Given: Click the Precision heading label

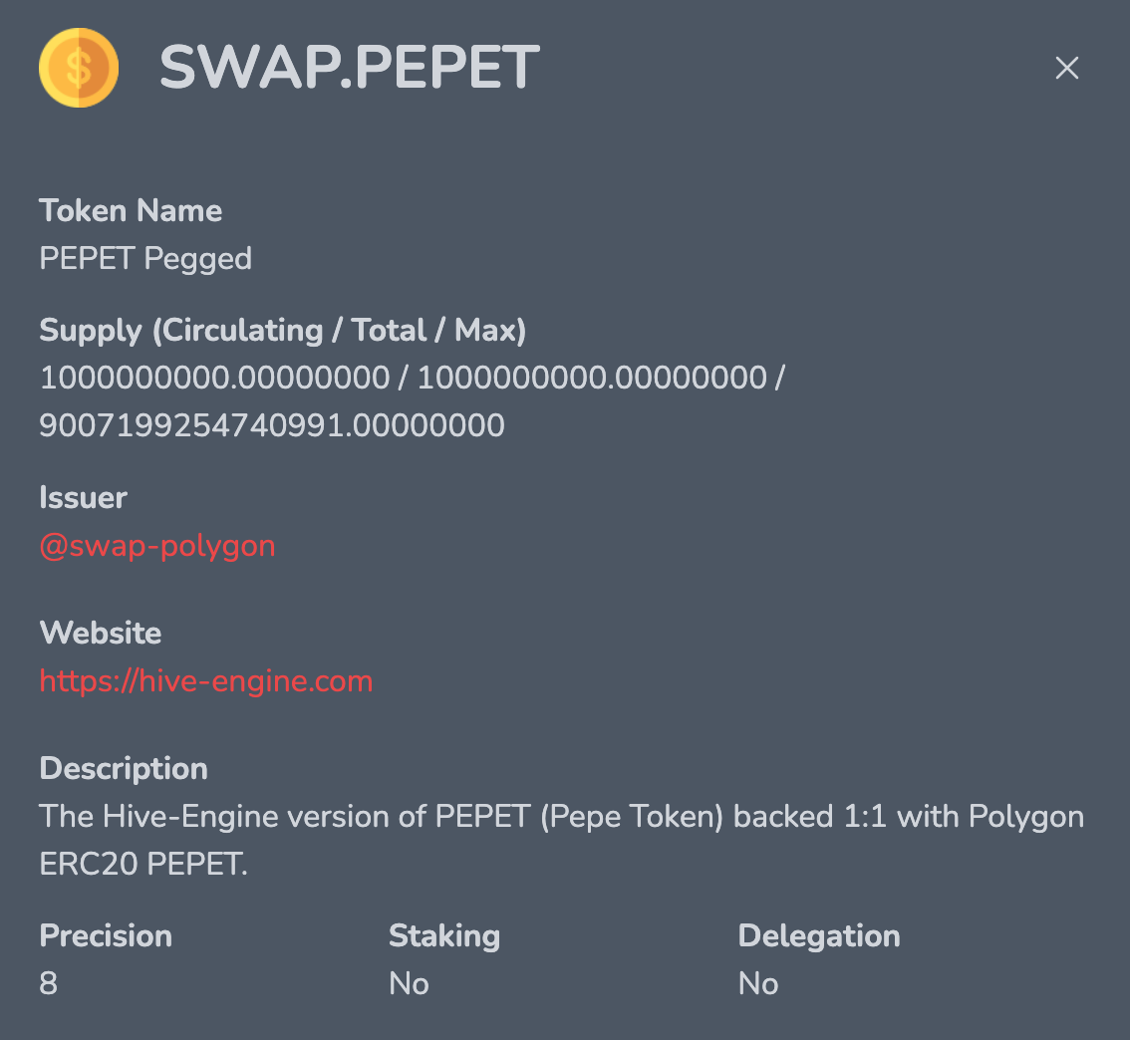Looking at the screenshot, I should (106, 935).
